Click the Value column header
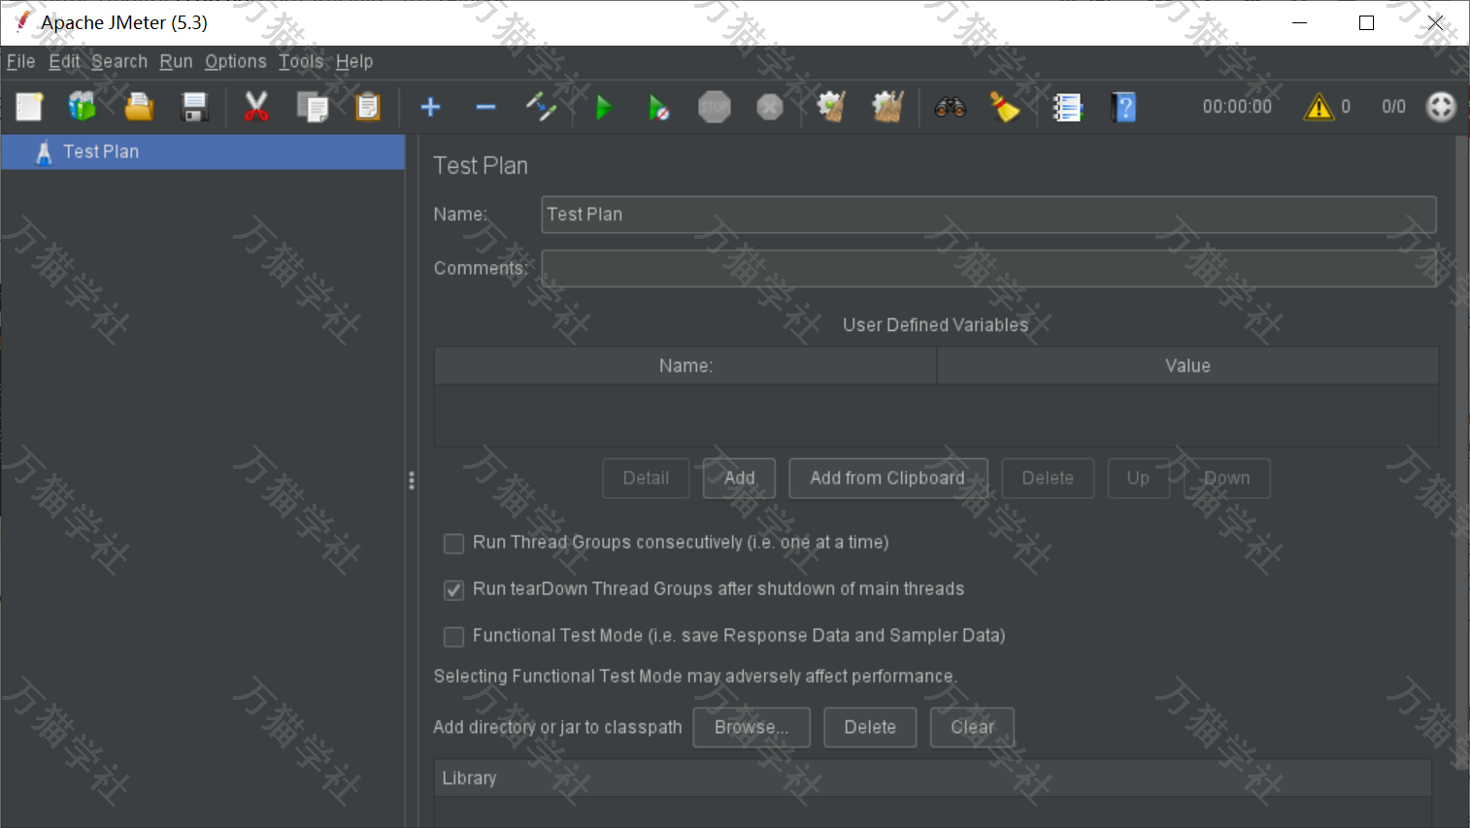This screenshot has width=1470, height=828. (1187, 366)
